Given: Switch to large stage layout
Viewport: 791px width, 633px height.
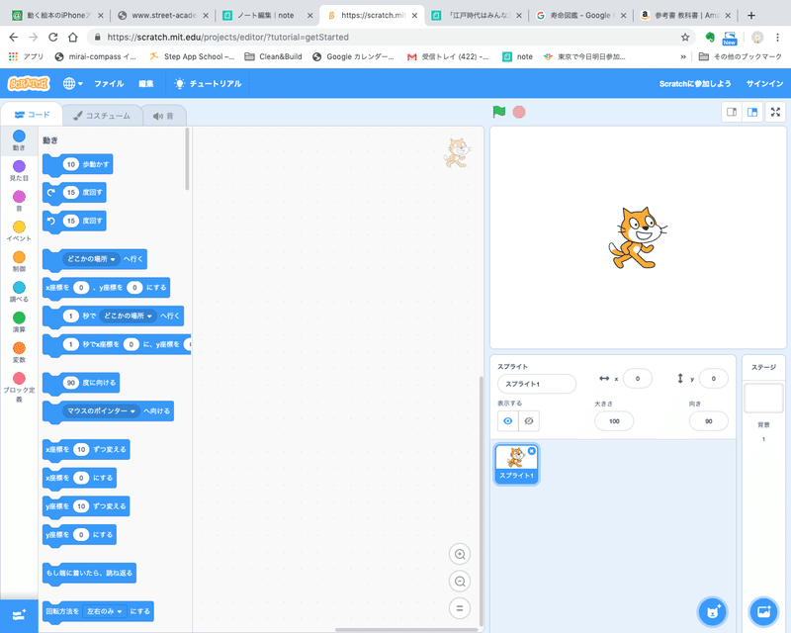Looking at the screenshot, I should click(752, 112).
